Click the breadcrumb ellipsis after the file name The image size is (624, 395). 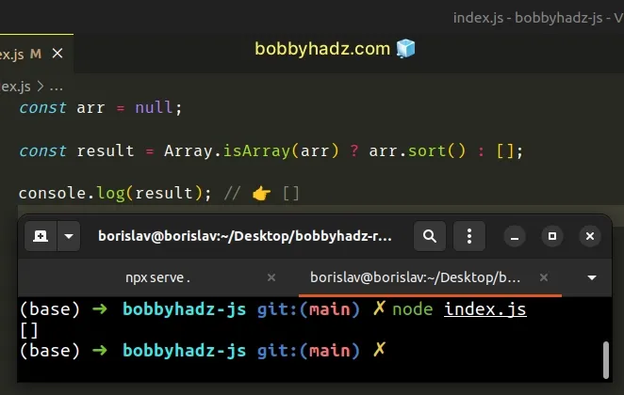(x=57, y=87)
